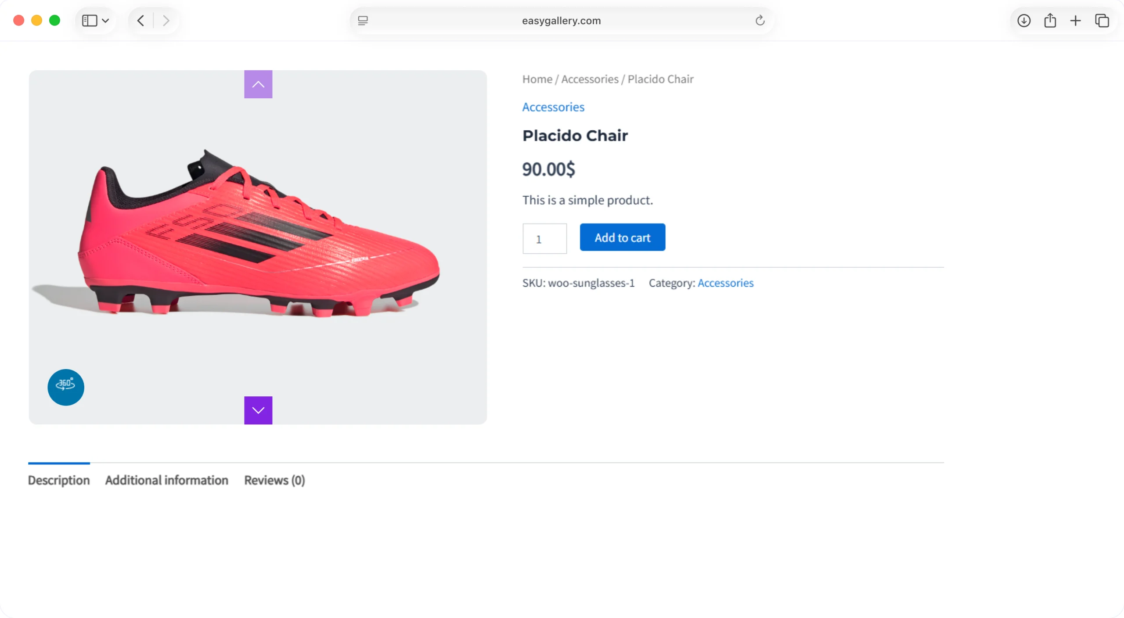
Task: Open a new tab with the plus icon
Action: (x=1076, y=21)
